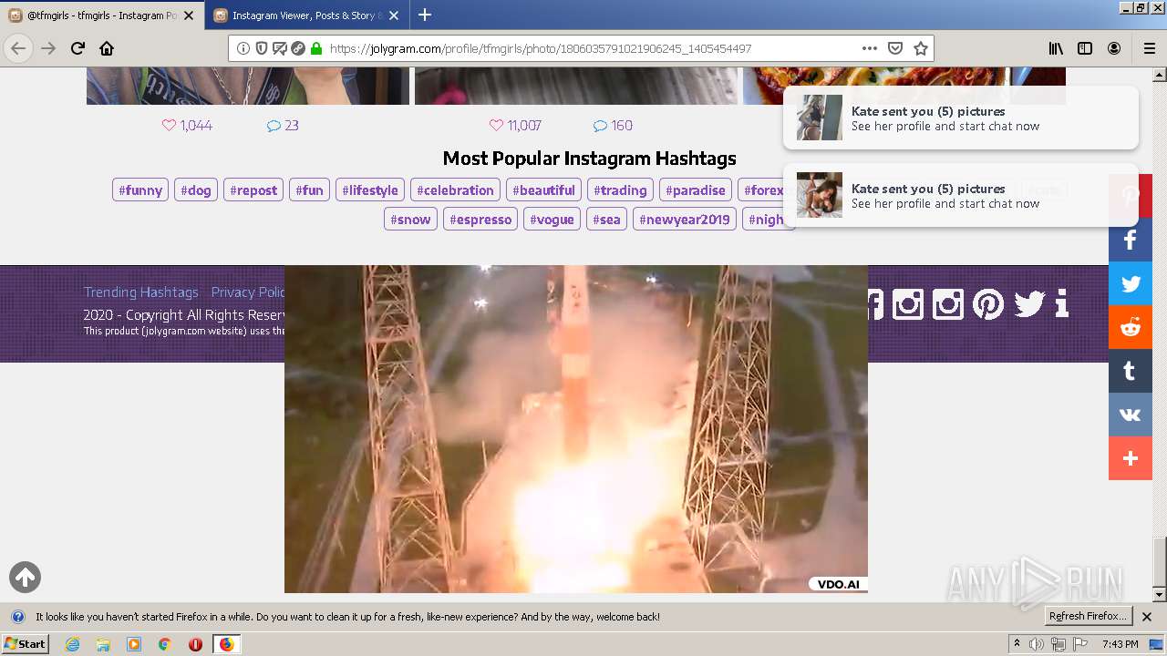The height and width of the screenshot is (656, 1167).
Task: Open the #sea hashtag
Action: (x=606, y=220)
